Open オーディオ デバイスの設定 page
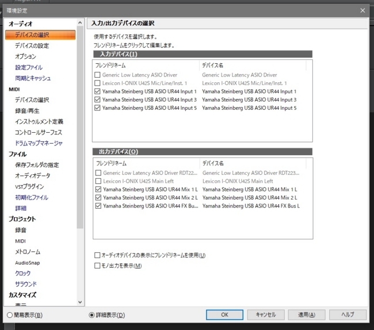Image resolution: width=374 pixels, height=330 pixels. pyautogui.click(x=32, y=45)
